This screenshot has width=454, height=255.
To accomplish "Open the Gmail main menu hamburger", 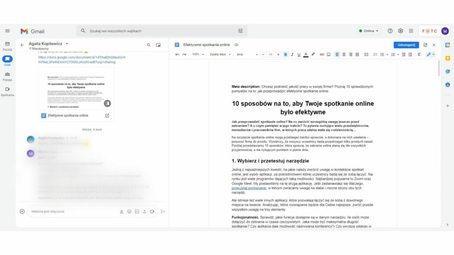I will point(8,31).
